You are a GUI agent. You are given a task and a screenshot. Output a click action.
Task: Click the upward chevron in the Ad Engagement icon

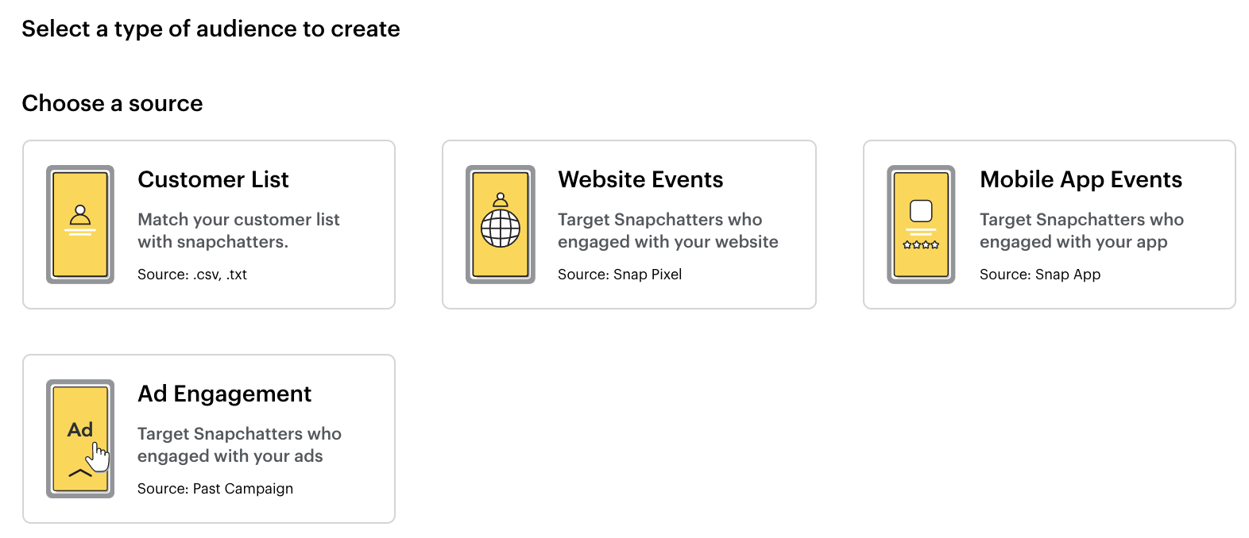tap(80, 474)
